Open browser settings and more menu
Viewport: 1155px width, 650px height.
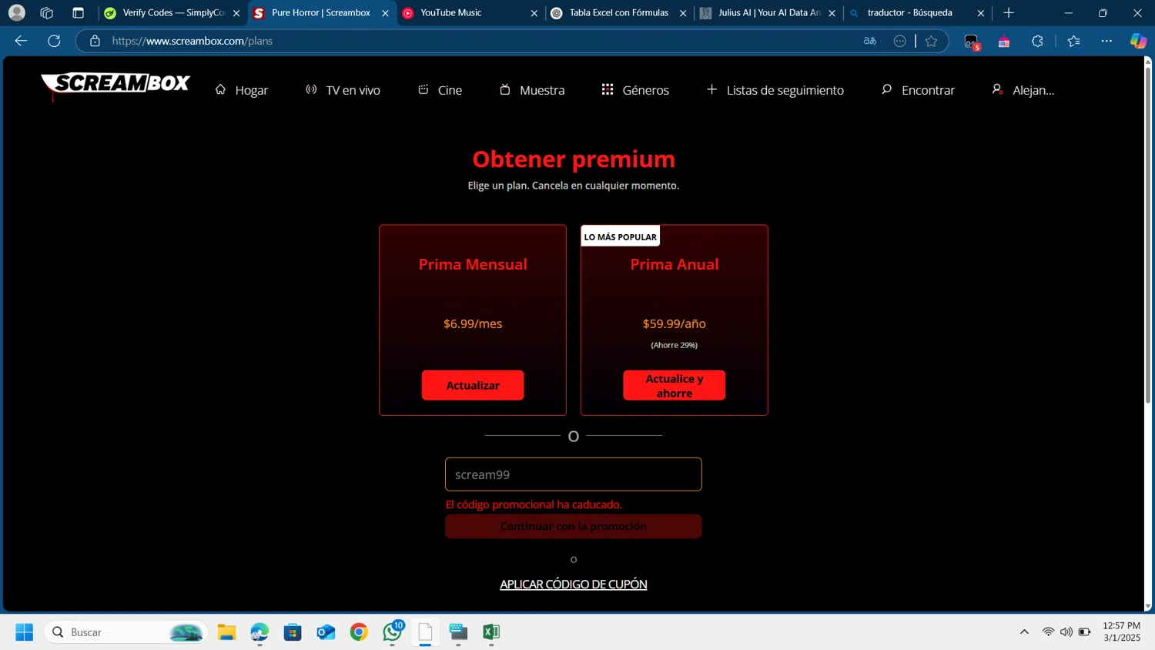(x=1106, y=41)
